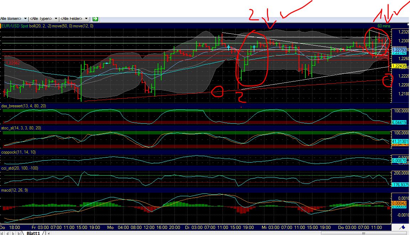Open the <Alle Typen> dropdown
Image resolution: width=410 pixels, height=235 pixels.
coord(42,18)
